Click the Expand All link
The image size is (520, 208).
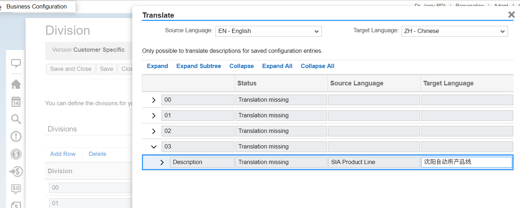pyautogui.click(x=277, y=66)
